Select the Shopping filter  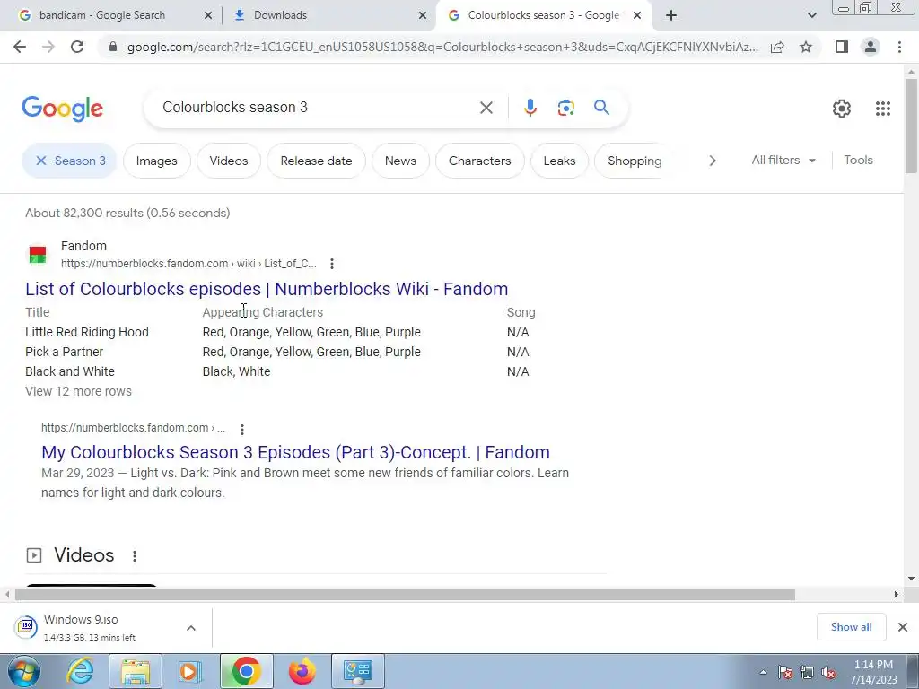pyautogui.click(x=635, y=161)
